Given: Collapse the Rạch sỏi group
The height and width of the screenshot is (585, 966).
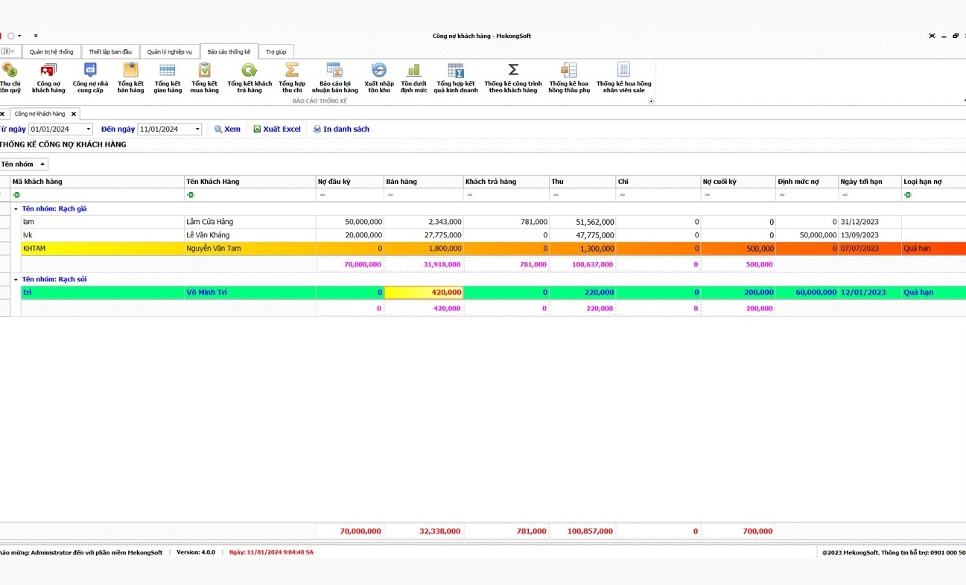Looking at the screenshot, I should [x=16, y=280].
